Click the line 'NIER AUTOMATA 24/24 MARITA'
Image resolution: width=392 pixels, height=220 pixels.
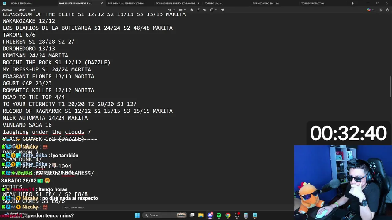[45, 118]
